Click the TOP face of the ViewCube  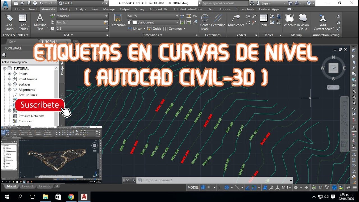coord(333,68)
